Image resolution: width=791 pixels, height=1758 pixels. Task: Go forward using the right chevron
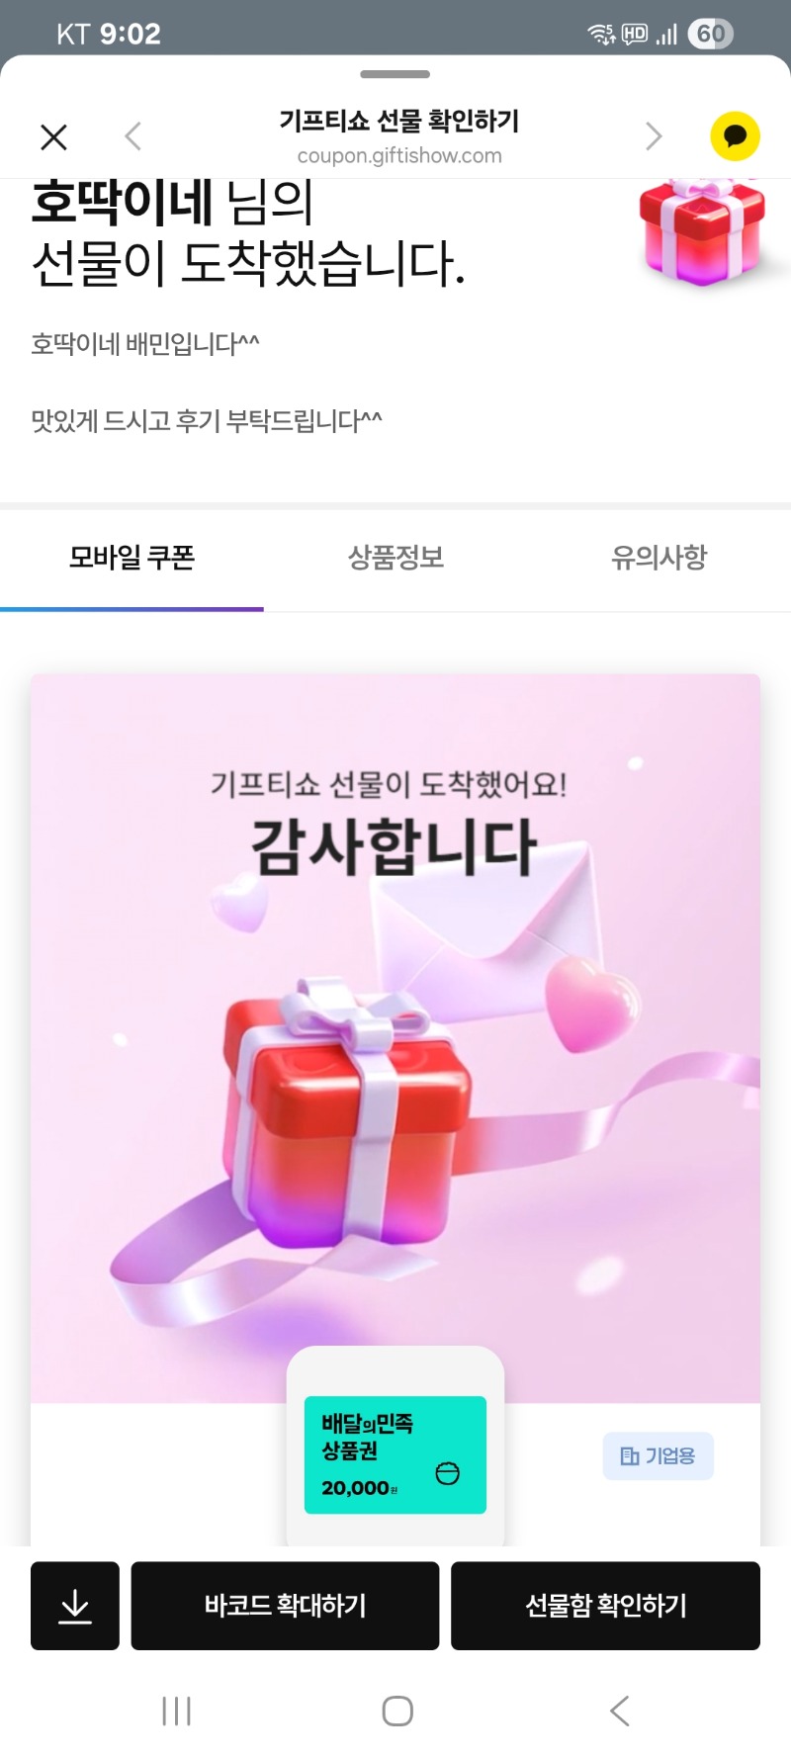654,136
